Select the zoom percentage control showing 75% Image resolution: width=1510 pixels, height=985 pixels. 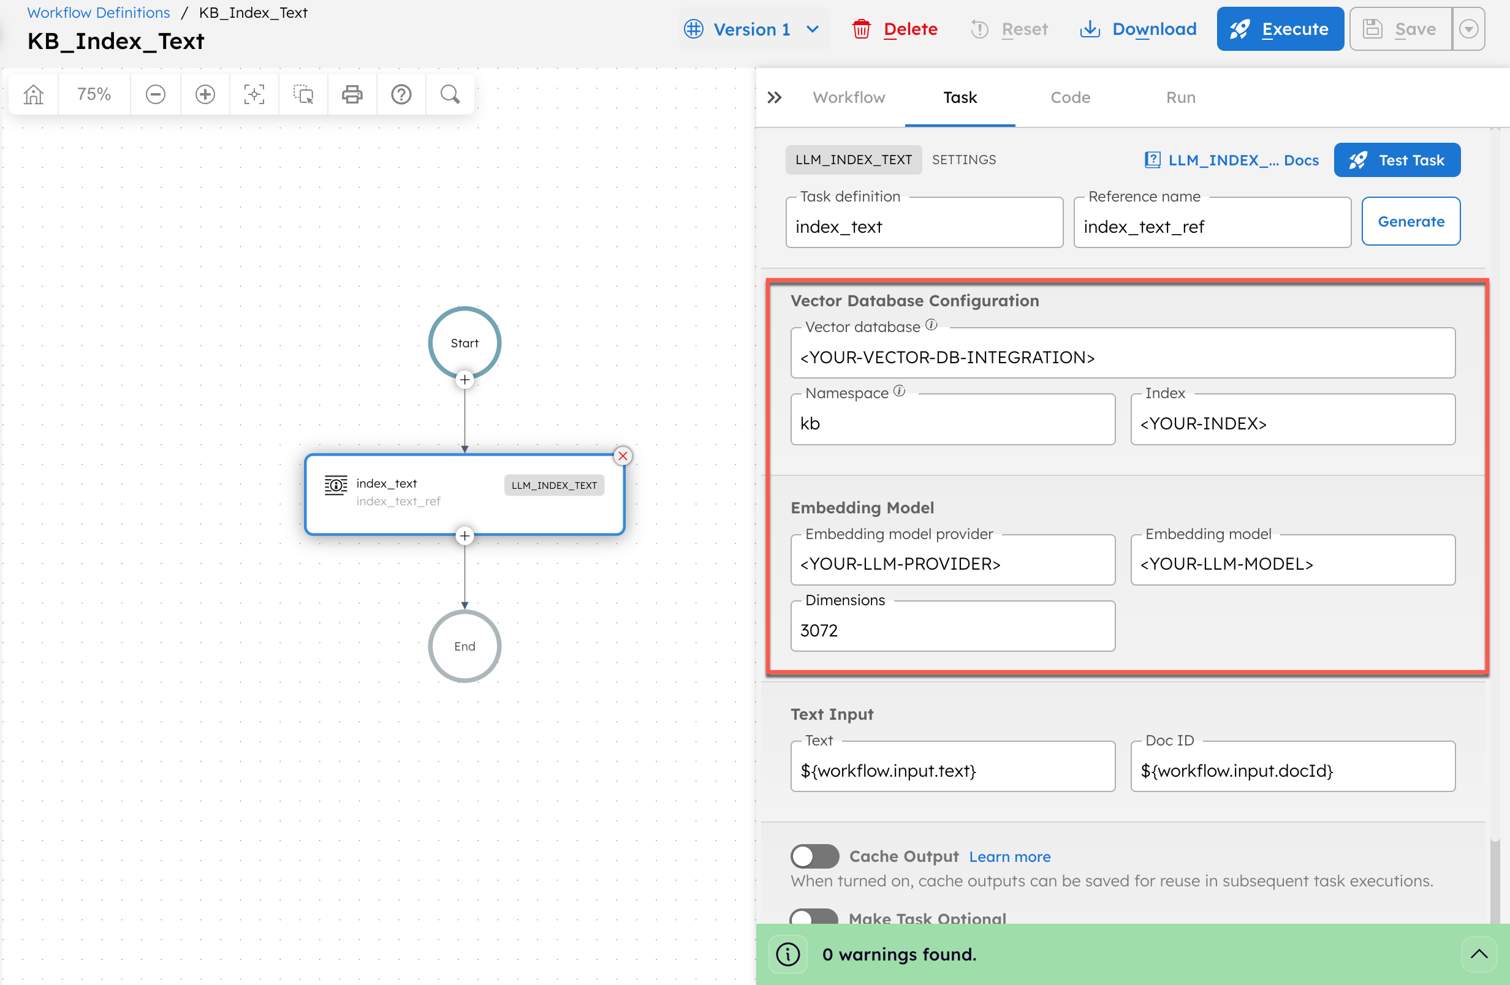(94, 94)
